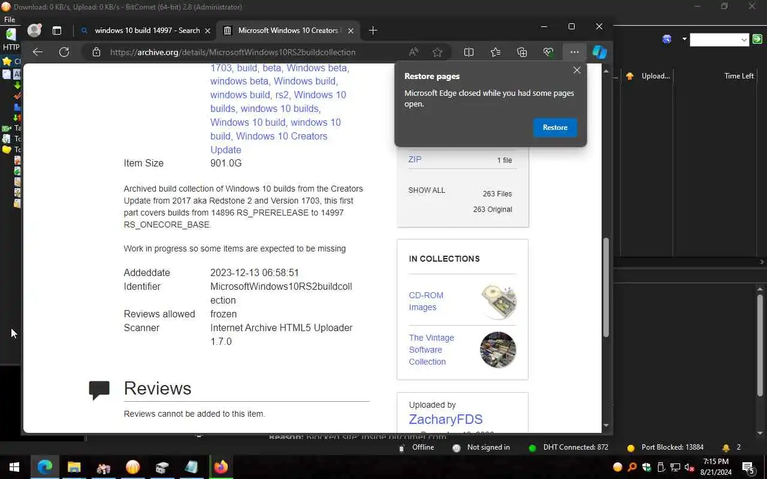
Task: Click the muted volume tray icon
Action: (x=690, y=467)
